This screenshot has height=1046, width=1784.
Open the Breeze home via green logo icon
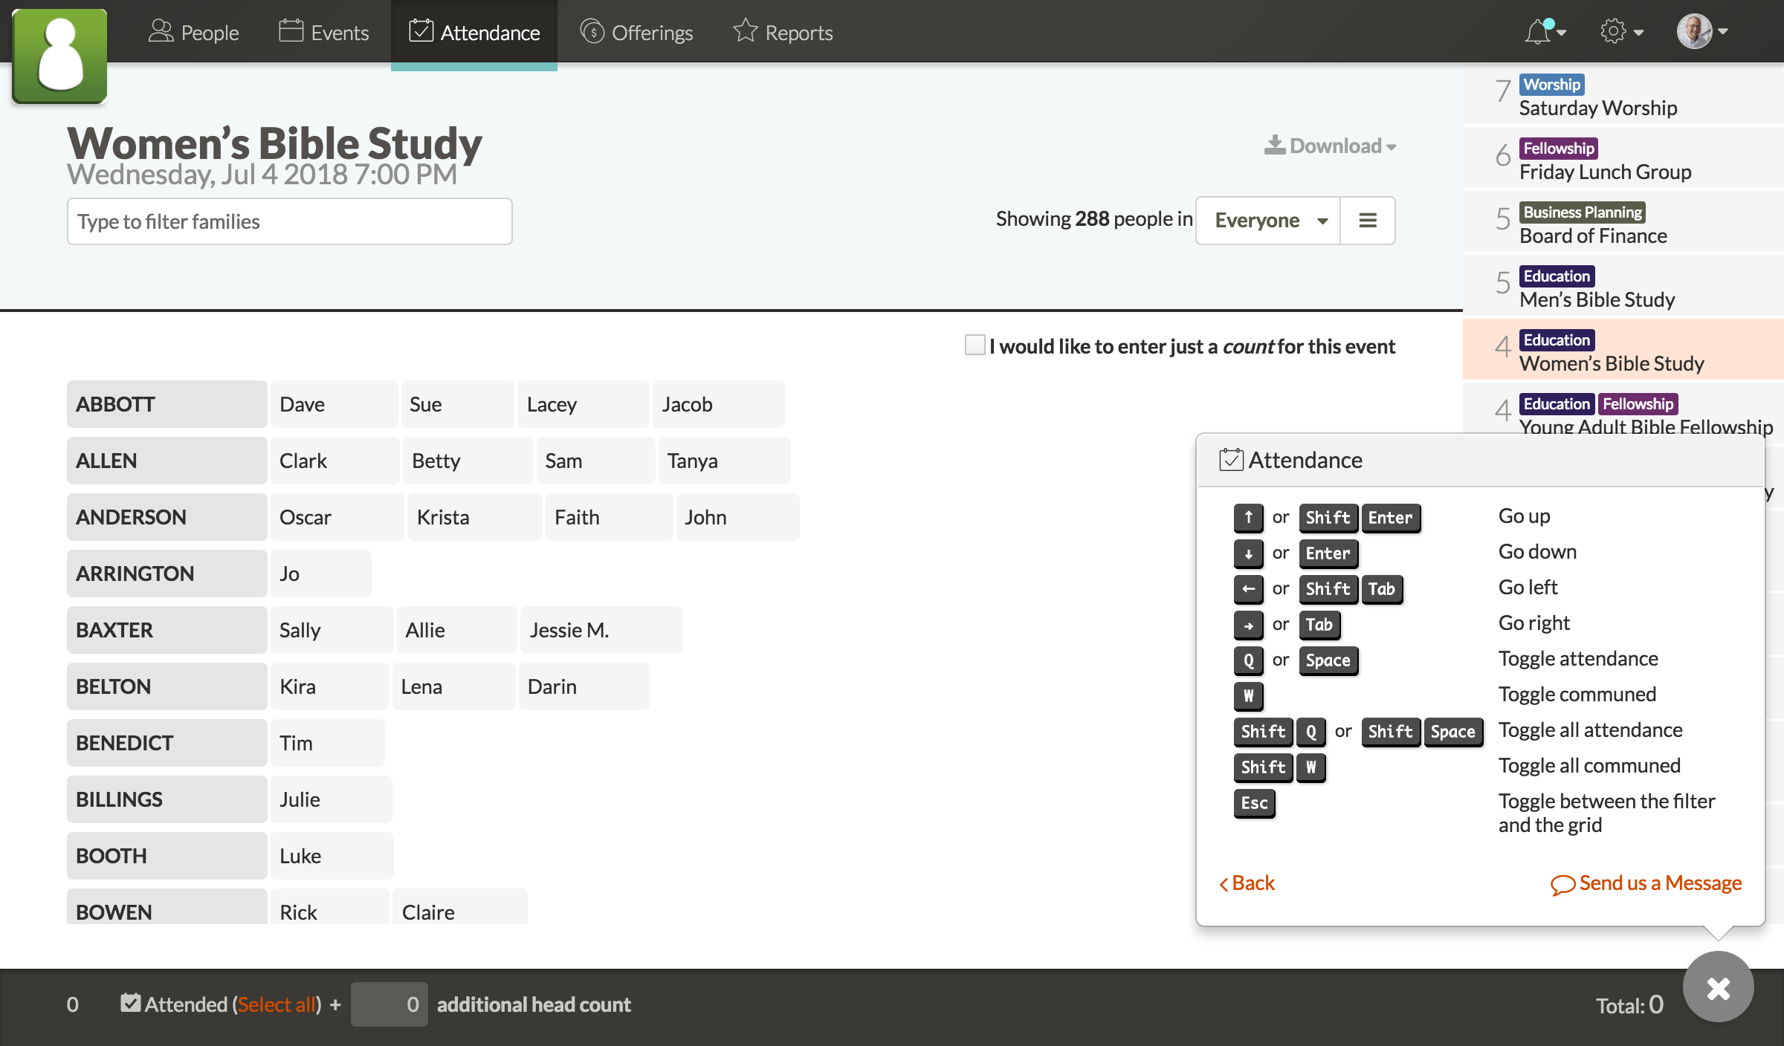click(x=59, y=55)
